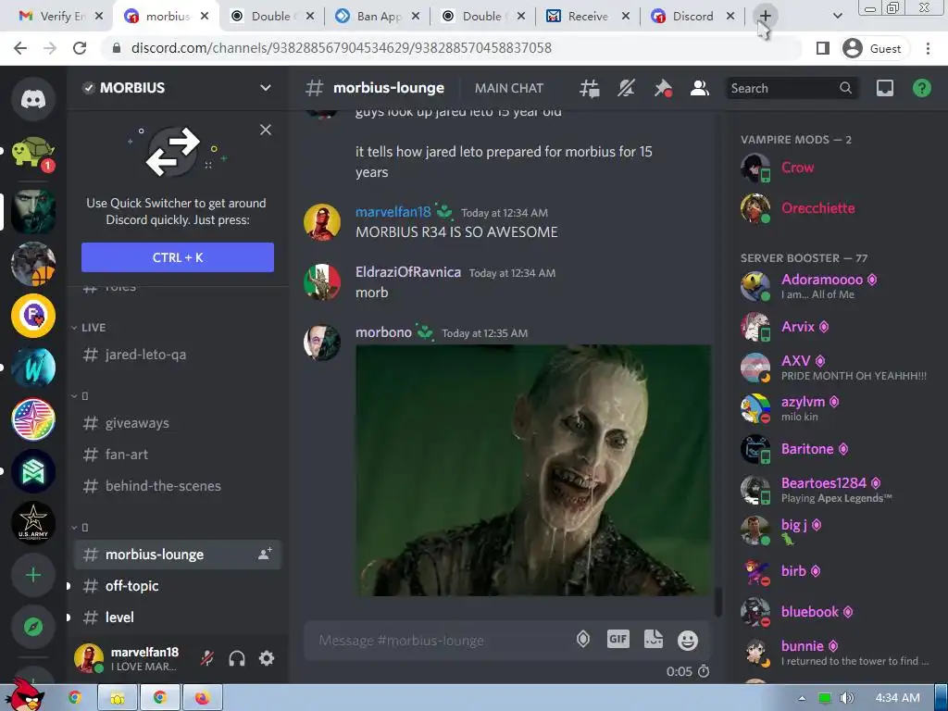Collapse the LIVE channel category
This screenshot has width=948, height=711.
coord(88,328)
